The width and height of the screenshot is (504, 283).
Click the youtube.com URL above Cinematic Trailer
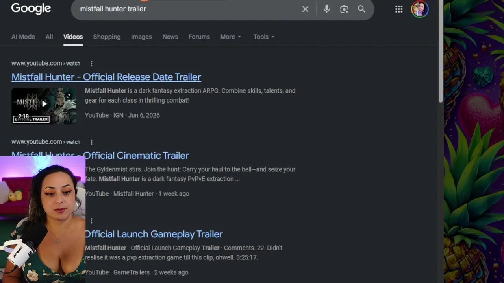pyautogui.click(x=46, y=142)
